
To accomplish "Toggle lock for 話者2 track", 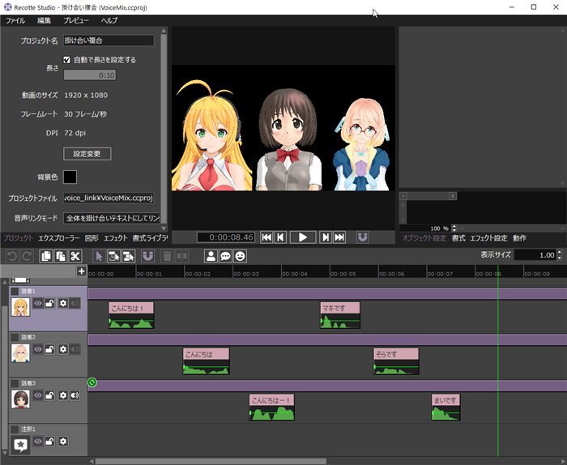I will pos(49,349).
